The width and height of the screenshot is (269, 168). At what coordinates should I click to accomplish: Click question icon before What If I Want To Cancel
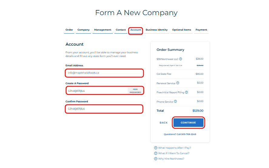pyautogui.click(x=156, y=153)
